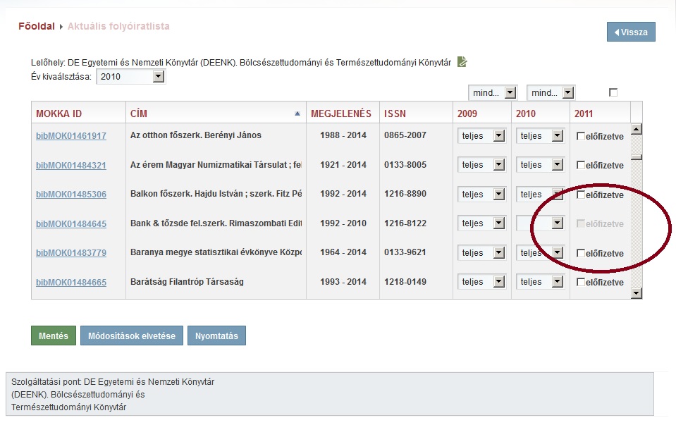Click the sort arrow in CÍM column header
Viewport: 676px width, 437px height.
pyautogui.click(x=297, y=113)
